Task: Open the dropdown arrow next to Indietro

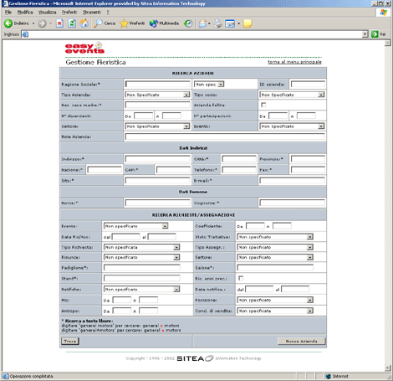Action: (33, 23)
